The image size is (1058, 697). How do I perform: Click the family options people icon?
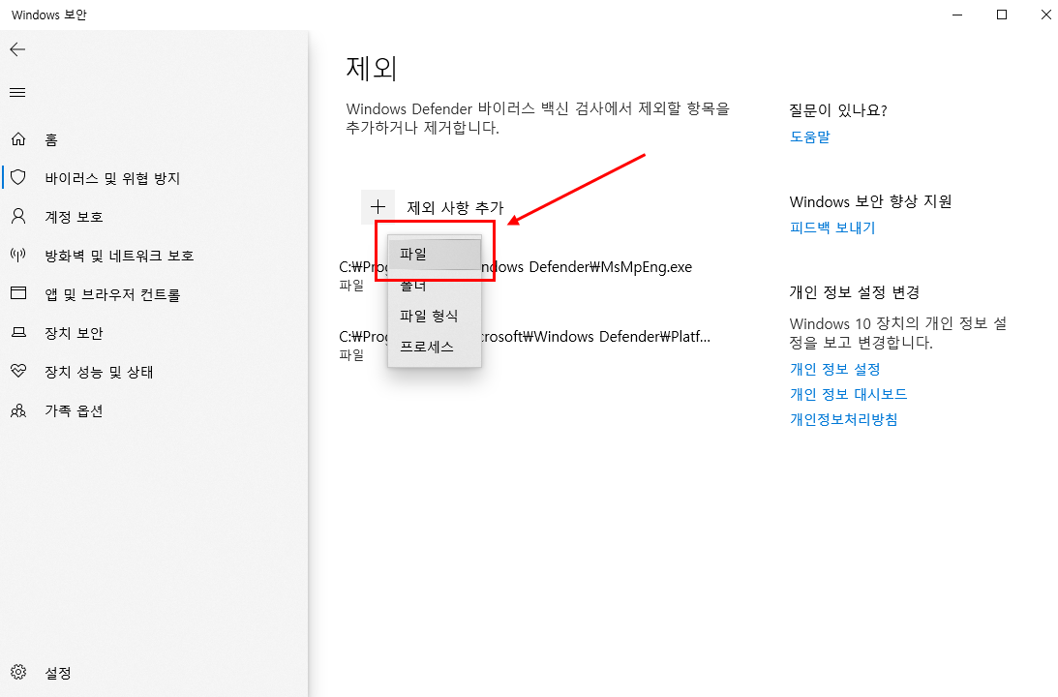point(18,409)
